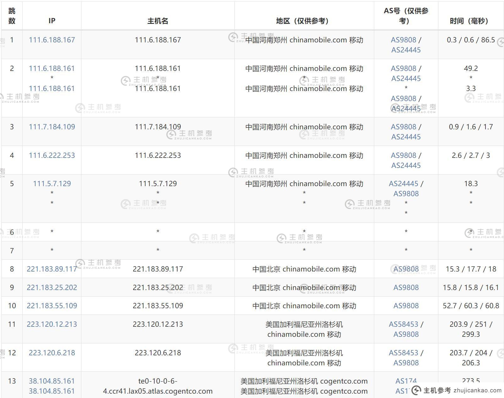The height and width of the screenshot is (398, 504).
Task: Open IP link 221.183.25.202
Action: [x=52, y=288]
